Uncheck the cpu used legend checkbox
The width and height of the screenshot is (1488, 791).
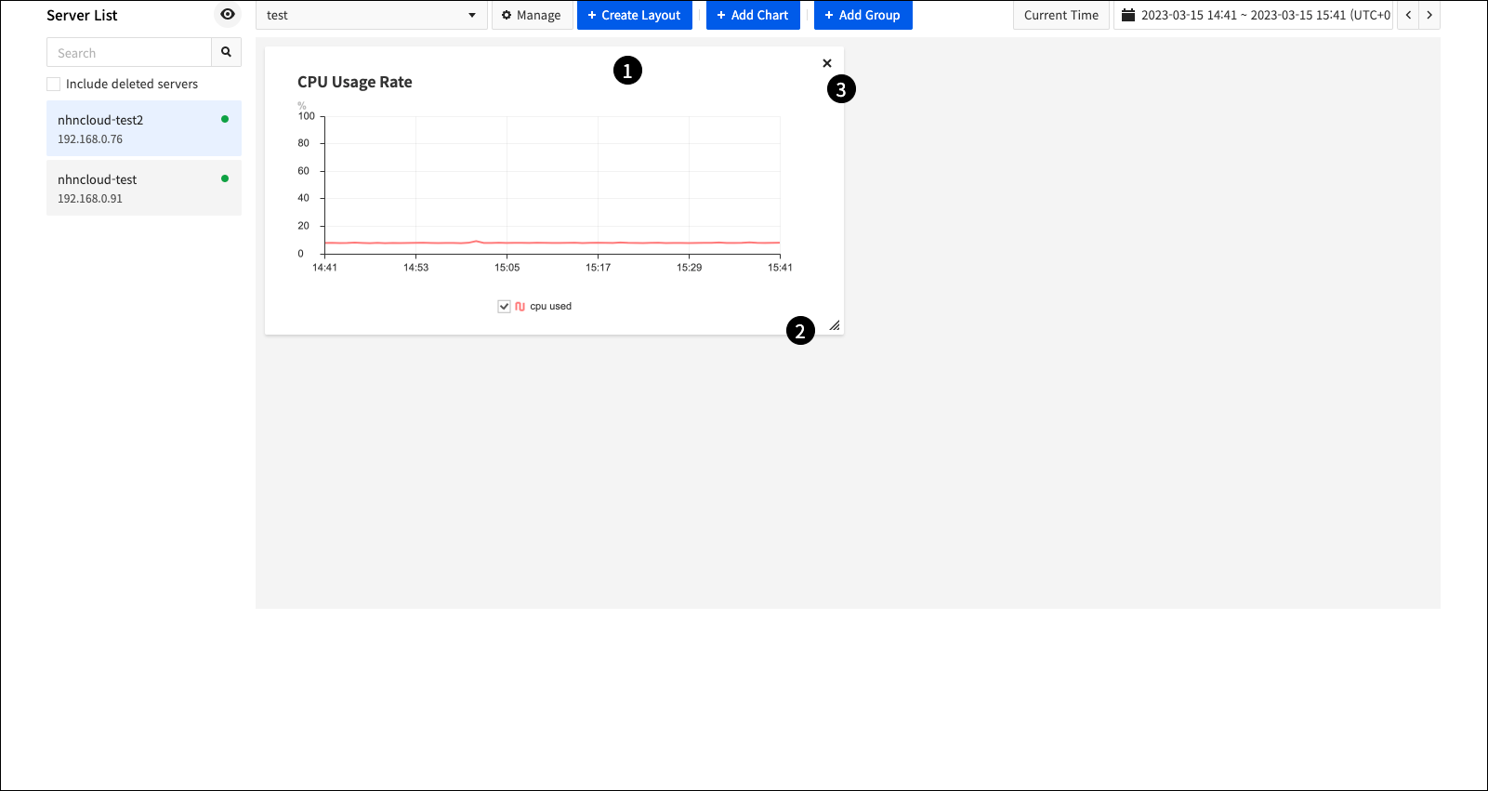(504, 306)
